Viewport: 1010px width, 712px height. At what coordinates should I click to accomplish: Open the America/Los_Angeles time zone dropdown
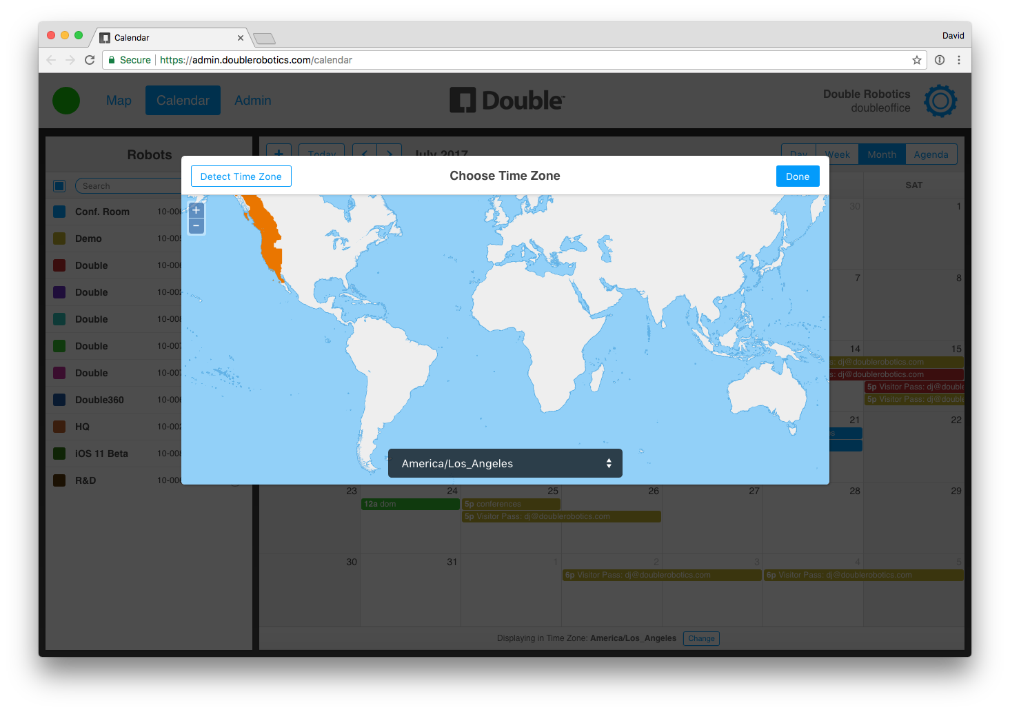[505, 463]
